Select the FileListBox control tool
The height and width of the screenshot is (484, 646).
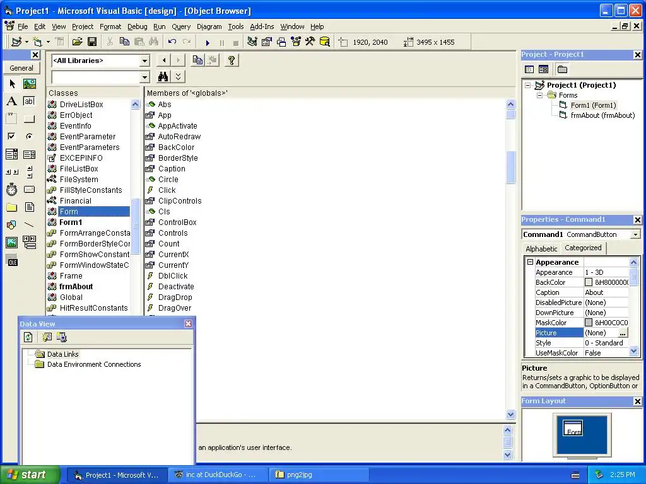(x=29, y=207)
